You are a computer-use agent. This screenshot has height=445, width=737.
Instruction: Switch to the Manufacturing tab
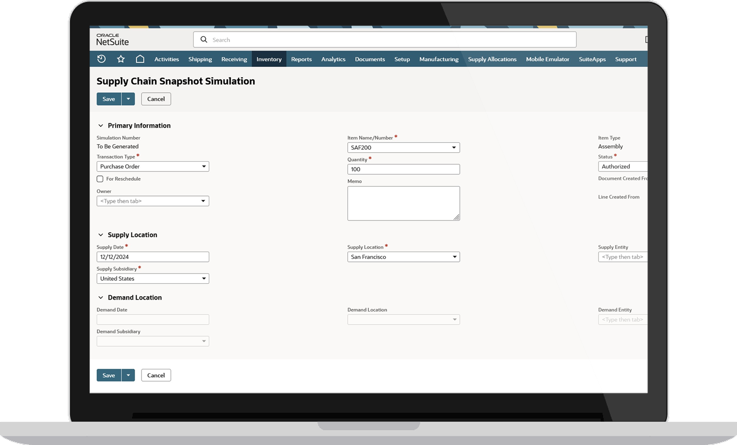439,59
